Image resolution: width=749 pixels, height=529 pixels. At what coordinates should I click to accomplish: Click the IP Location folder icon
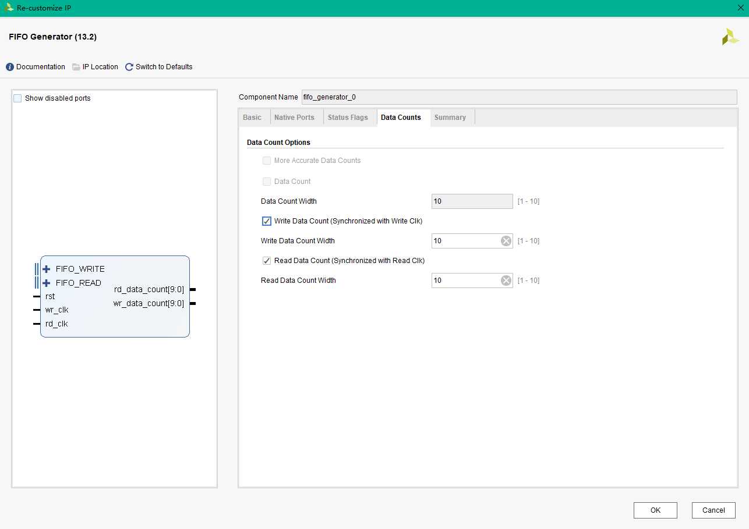coord(76,67)
